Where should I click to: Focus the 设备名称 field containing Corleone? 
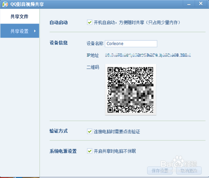click(131, 43)
